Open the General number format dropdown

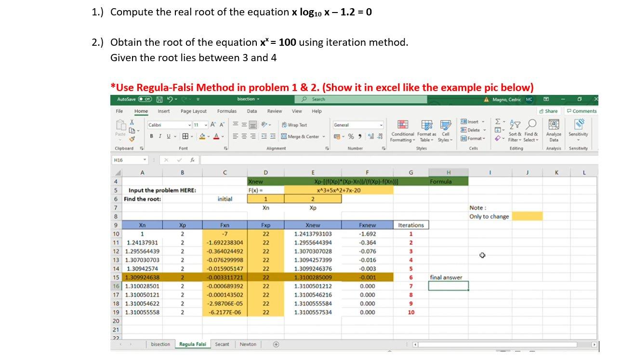pyautogui.click(x=381, y=124)
